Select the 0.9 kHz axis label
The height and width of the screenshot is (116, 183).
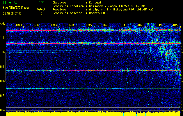(3, 67)
